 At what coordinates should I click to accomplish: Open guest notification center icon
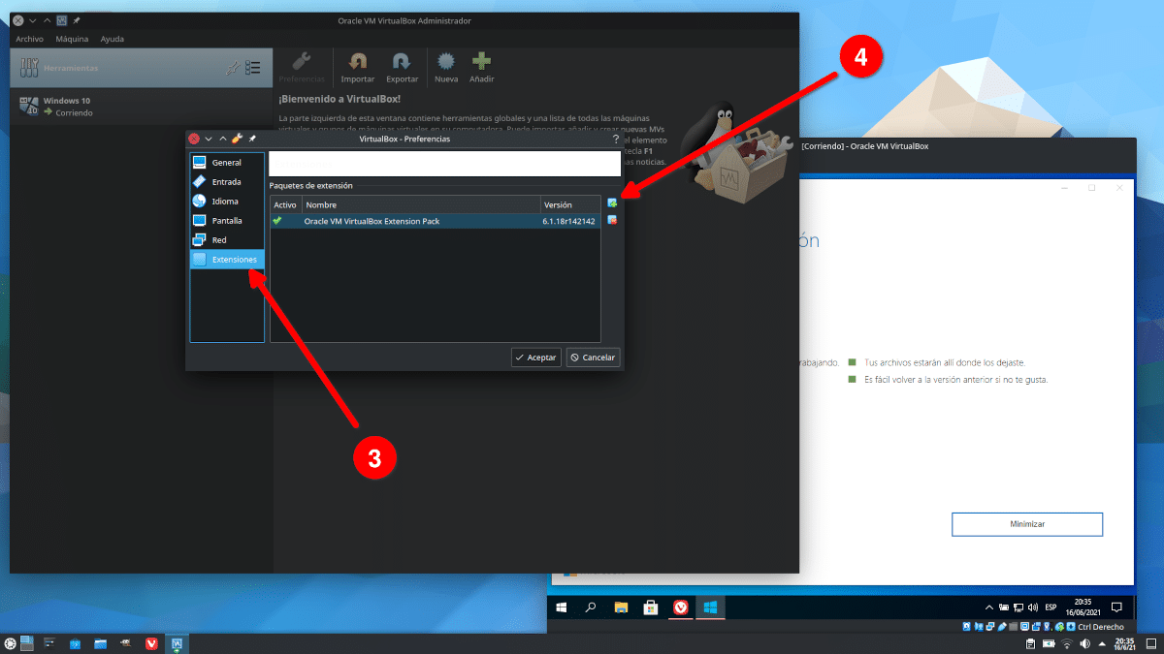pyautogui.click(x=1116, y=607)
